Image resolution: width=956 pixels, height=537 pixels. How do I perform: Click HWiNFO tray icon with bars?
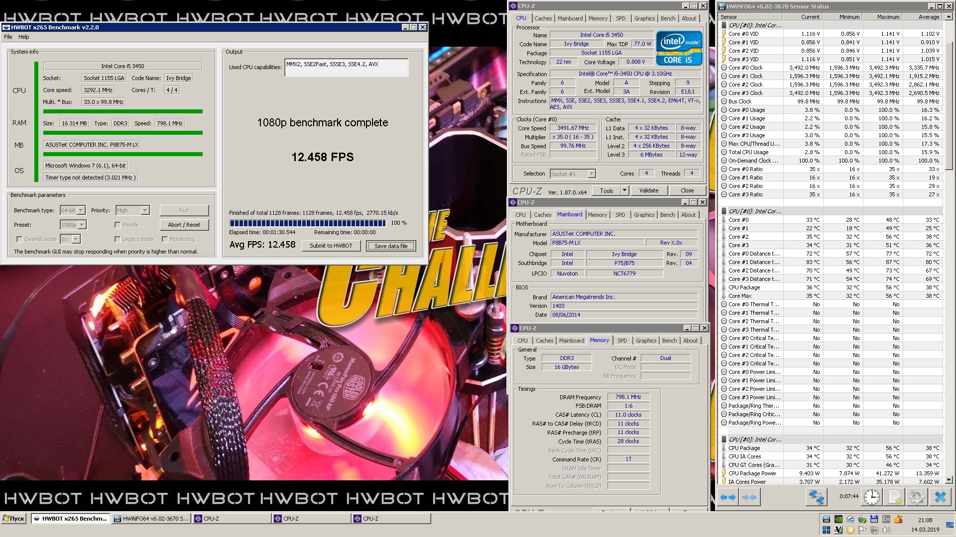pyautogui.click(x=827, y=519)
